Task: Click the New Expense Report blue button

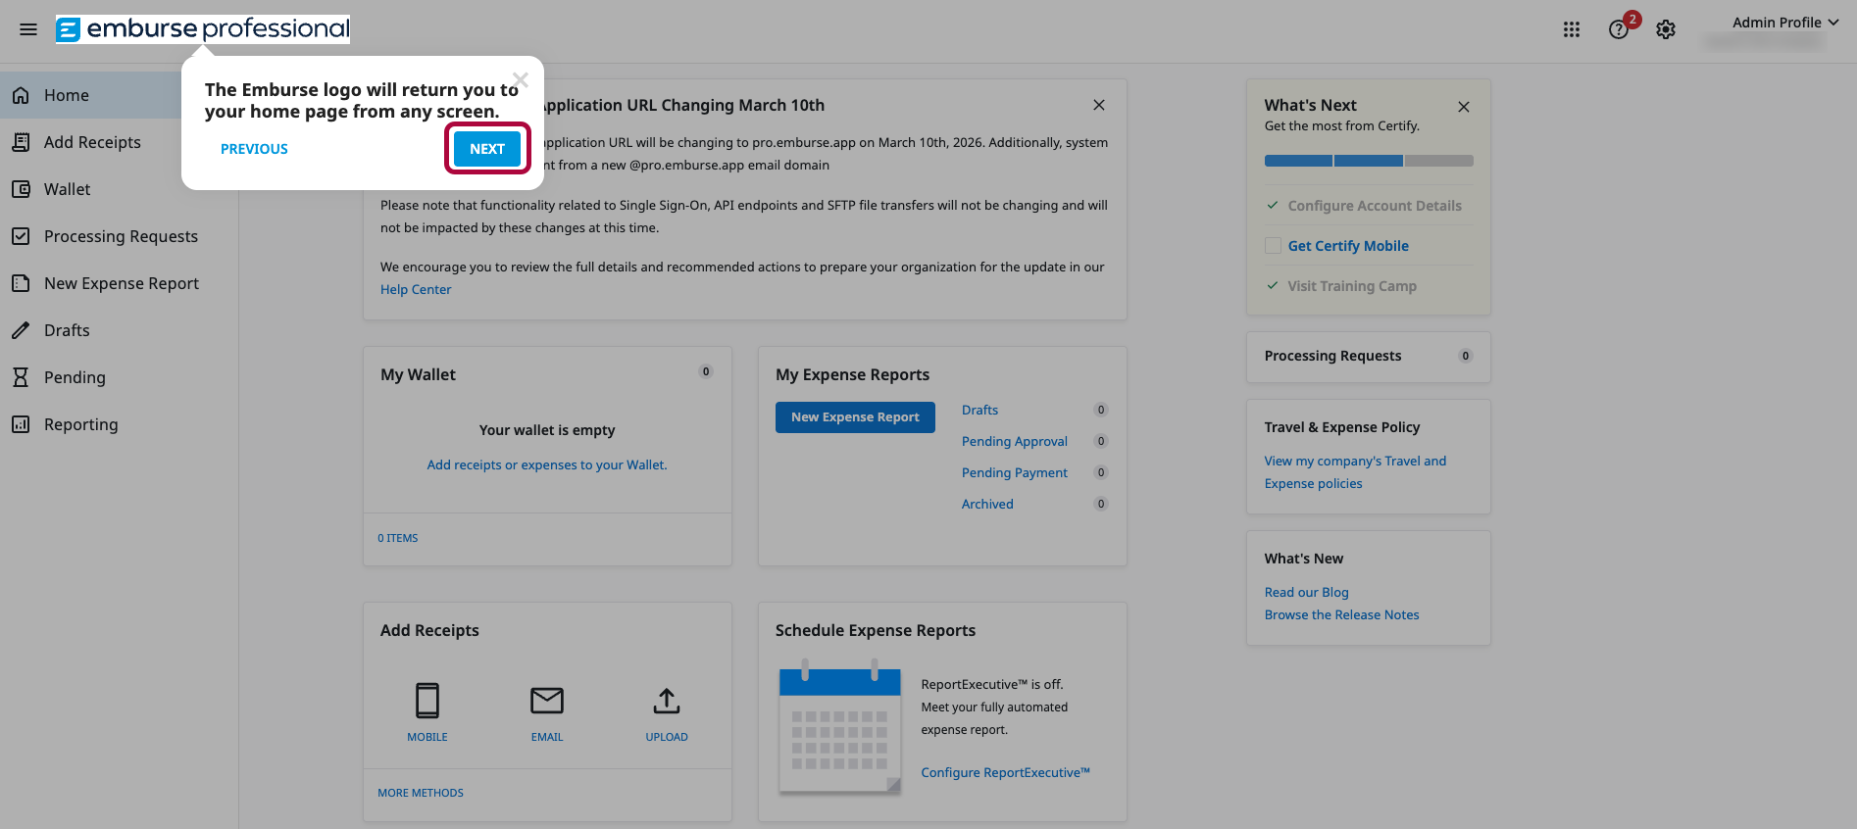Action: pos(855,417)
